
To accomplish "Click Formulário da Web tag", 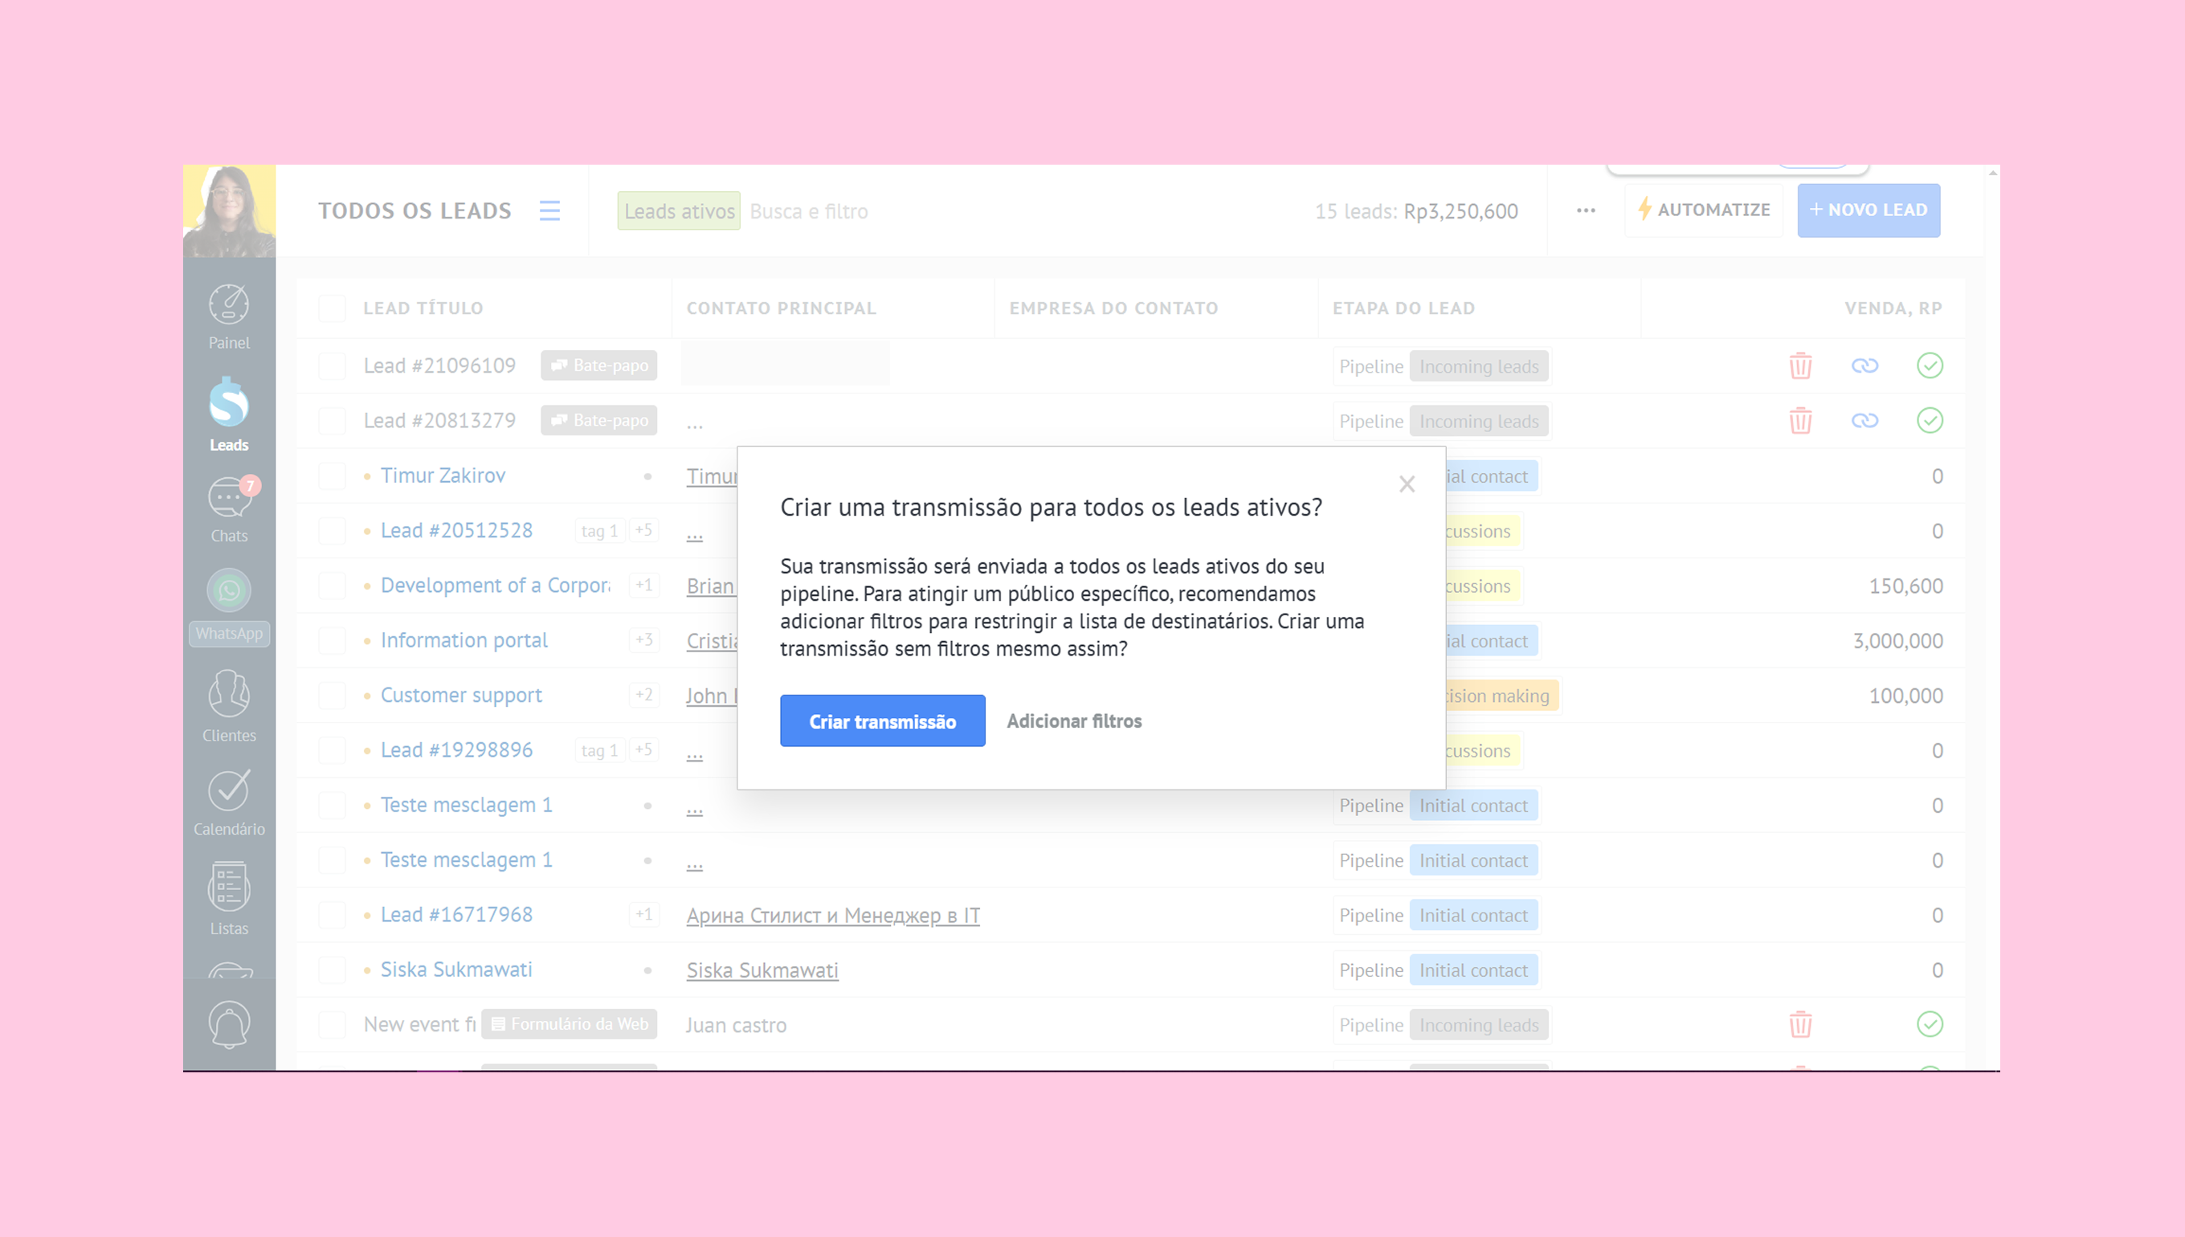I will click(570, 1025).
